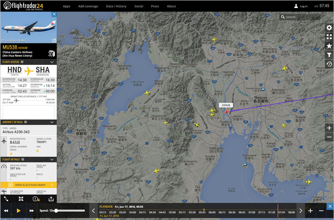
Task: Click the playback history clock icon
Action: pyautogui.click(x=329, y=64)
